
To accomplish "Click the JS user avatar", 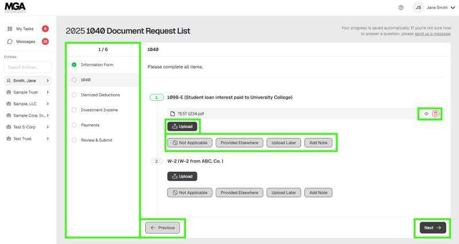I will [x=418, y=7].
